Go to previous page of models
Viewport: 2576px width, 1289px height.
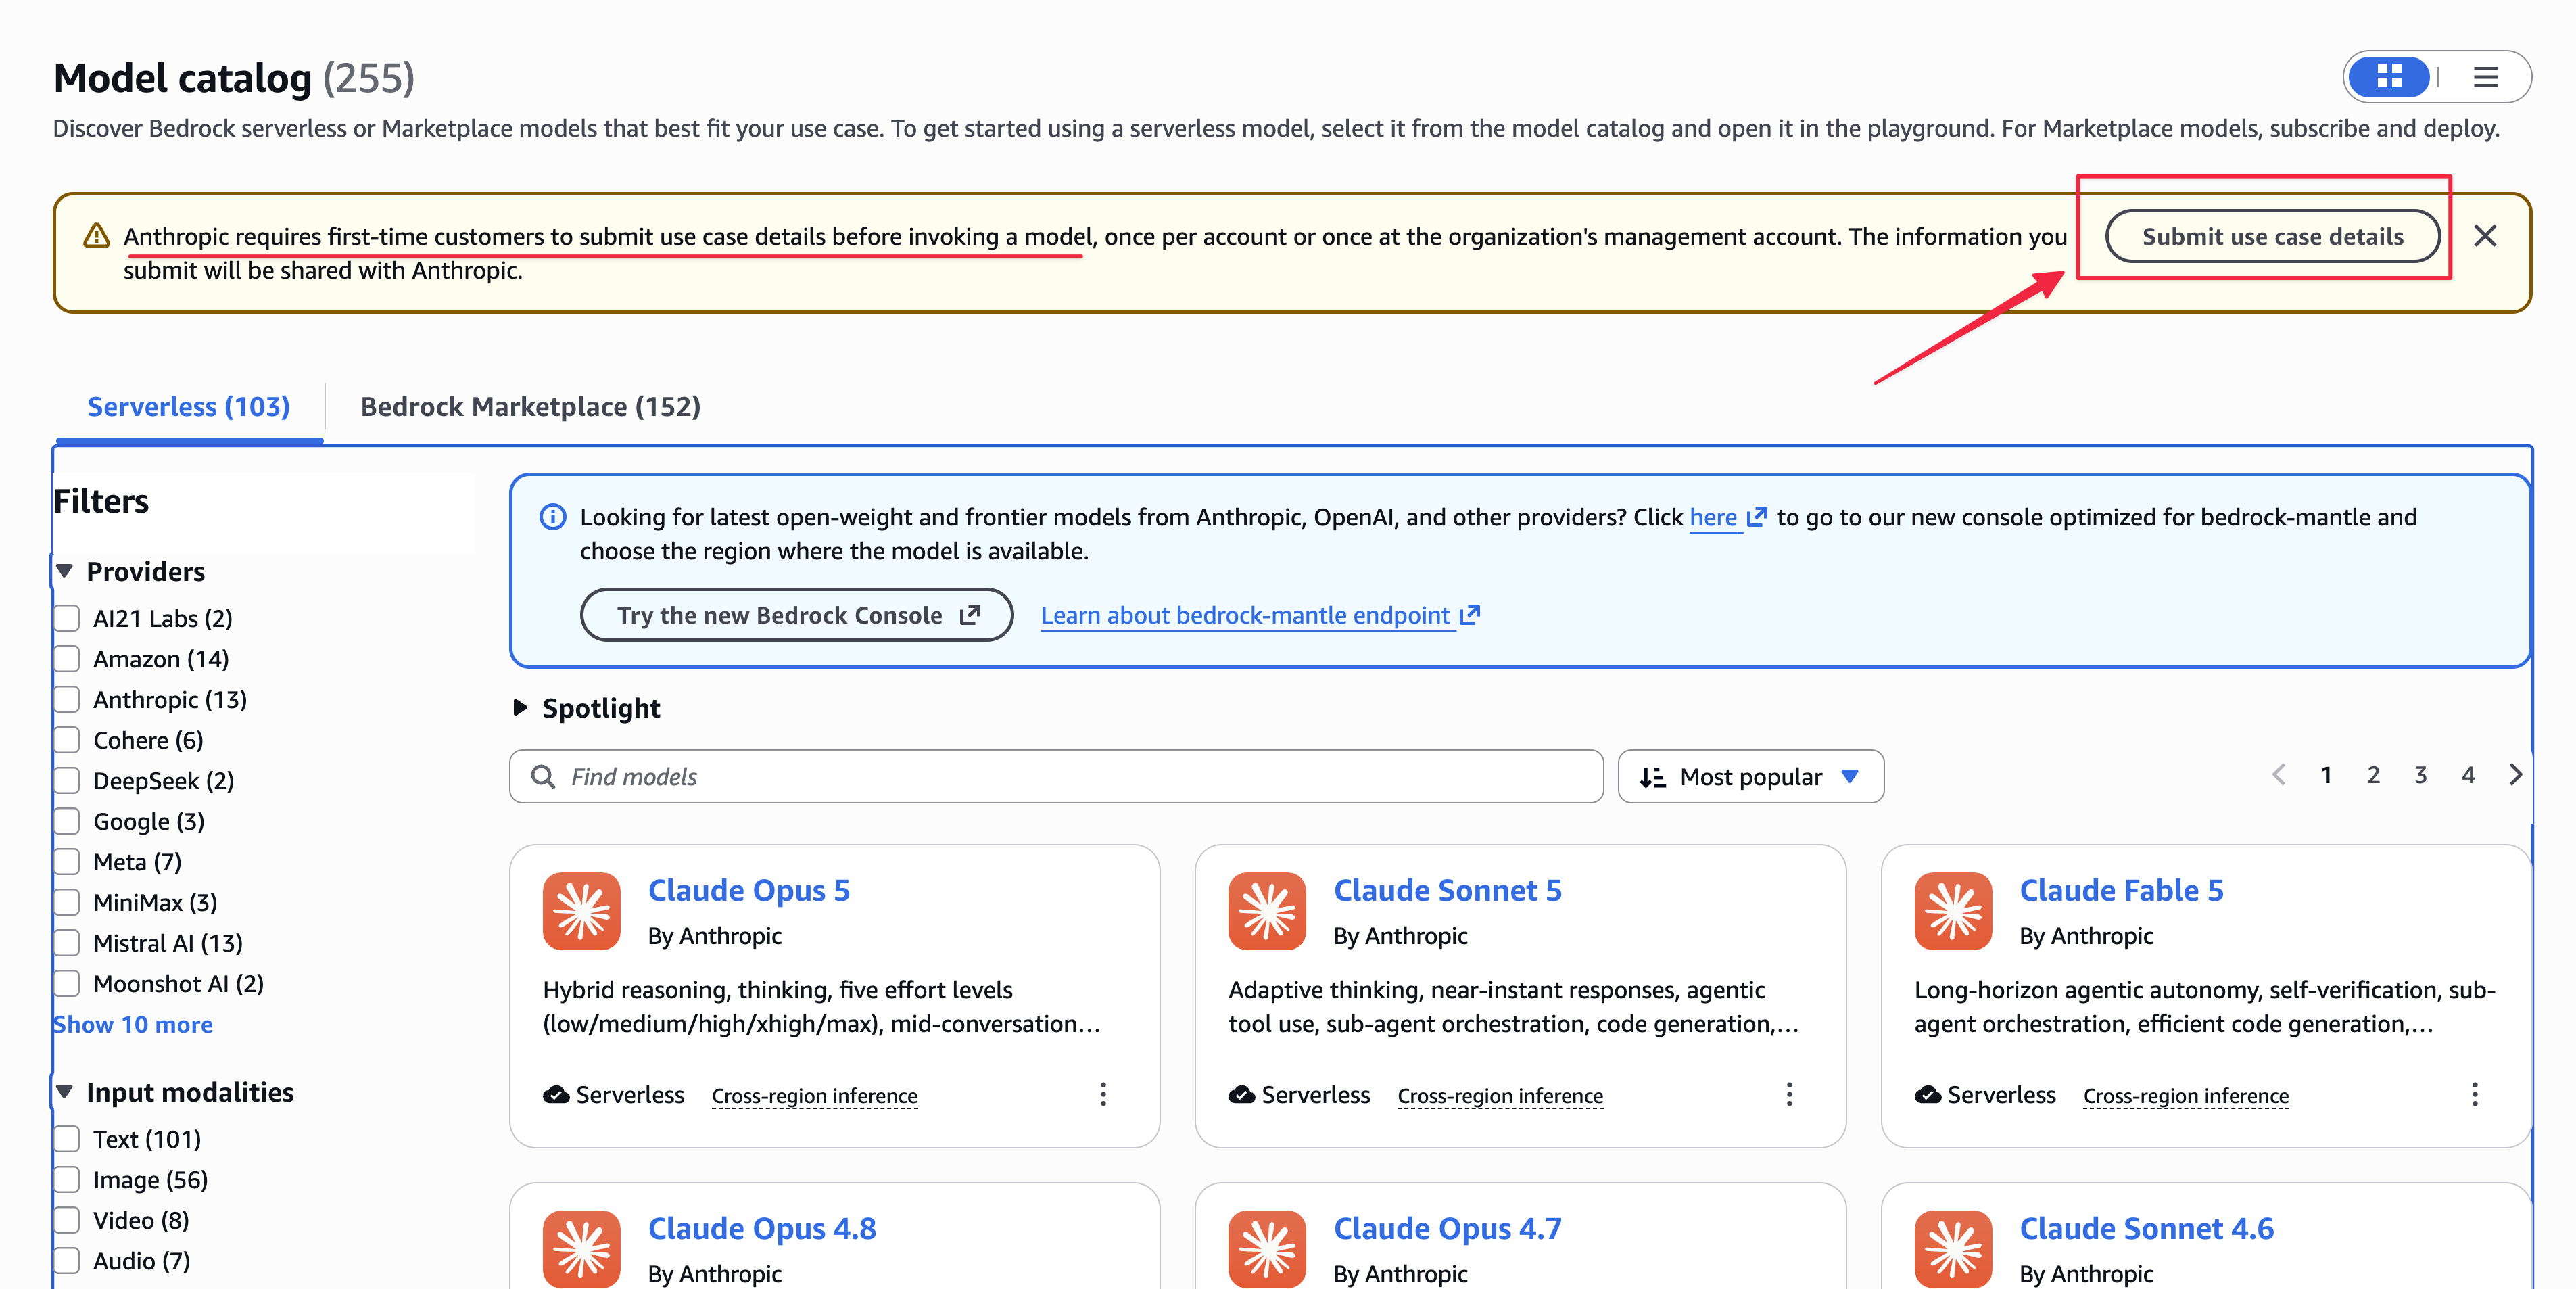tap(2279, 775)
